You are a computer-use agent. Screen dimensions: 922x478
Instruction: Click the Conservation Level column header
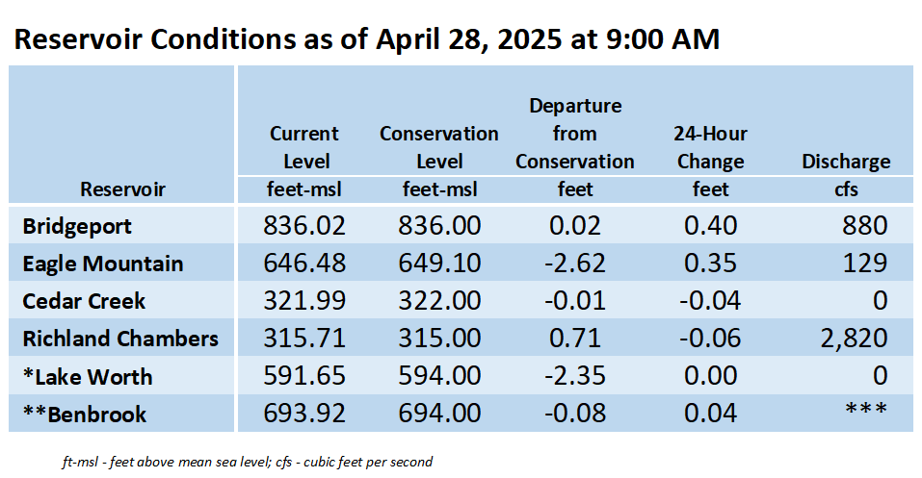(x=439, y=147)
